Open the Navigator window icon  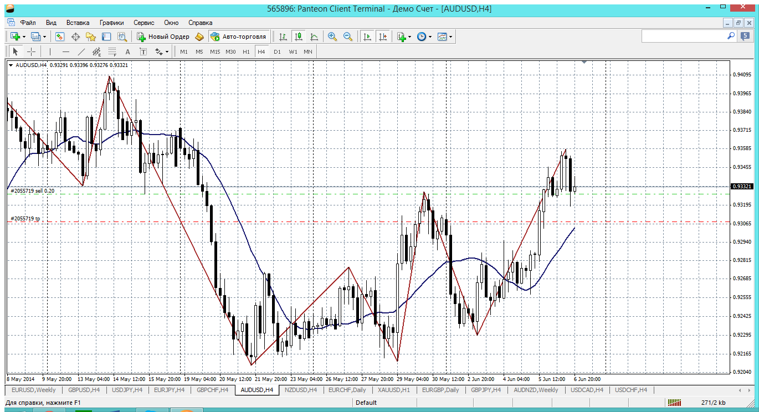[91, 37]
